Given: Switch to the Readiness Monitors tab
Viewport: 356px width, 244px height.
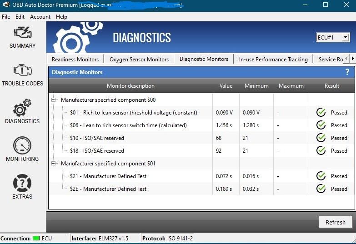Looking at the screenshot, I should pos(75,59).
